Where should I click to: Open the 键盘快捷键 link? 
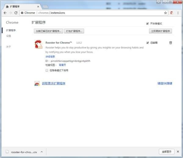click(165, 84)
